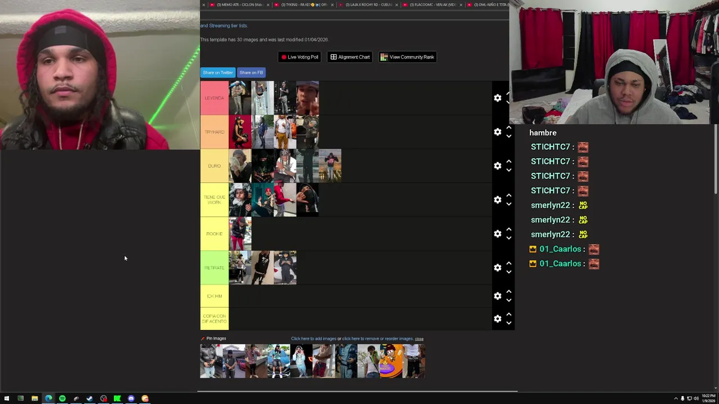Select first image in LEYENDA row
Viewport: 719px width, 404px height.
point(240,98)
